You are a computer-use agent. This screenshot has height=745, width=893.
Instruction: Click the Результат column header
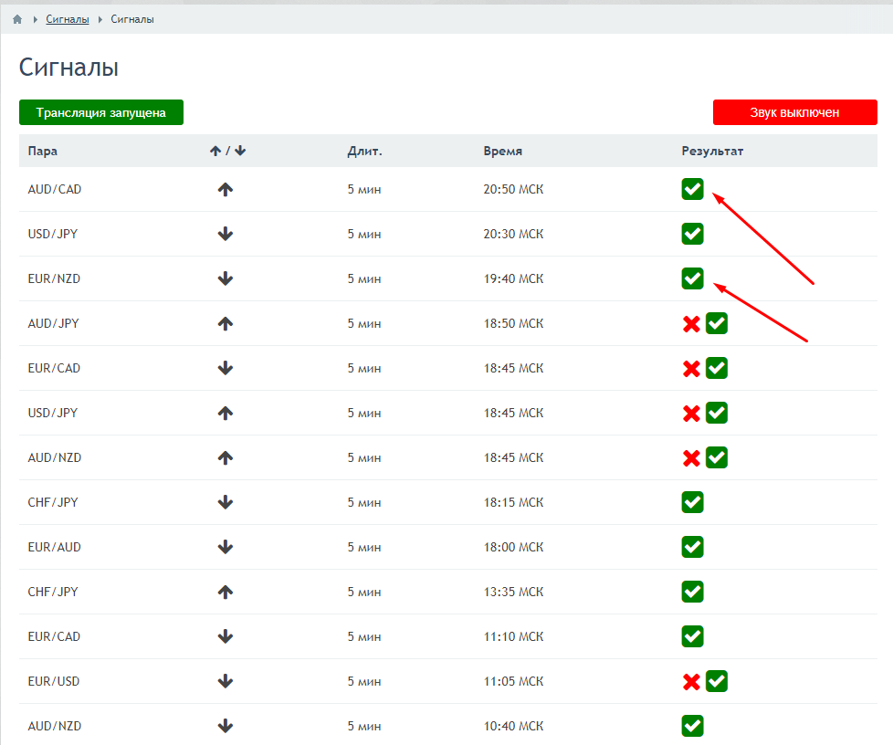(712, 151)
